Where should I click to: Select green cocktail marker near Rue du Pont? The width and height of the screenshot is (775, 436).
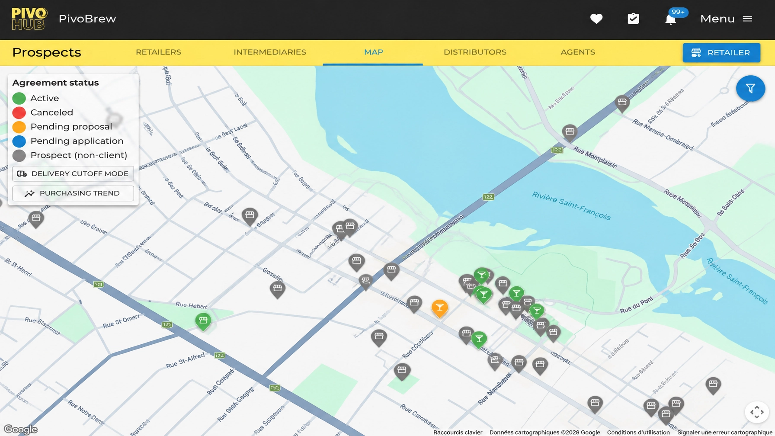(537, 311)
